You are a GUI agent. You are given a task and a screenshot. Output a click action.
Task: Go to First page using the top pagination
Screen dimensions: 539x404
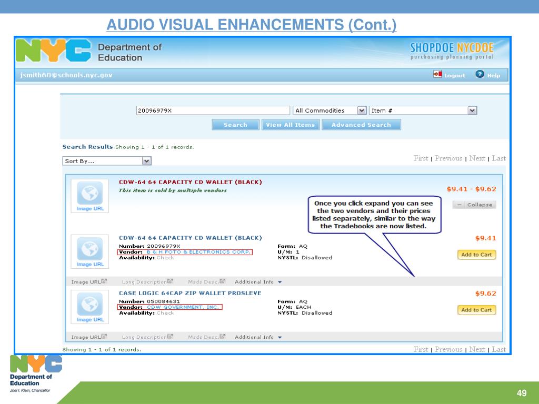(421, 158)
